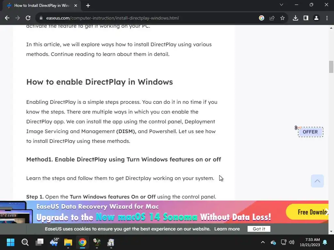Click the Free Download banner button

[x=307, y=212]
